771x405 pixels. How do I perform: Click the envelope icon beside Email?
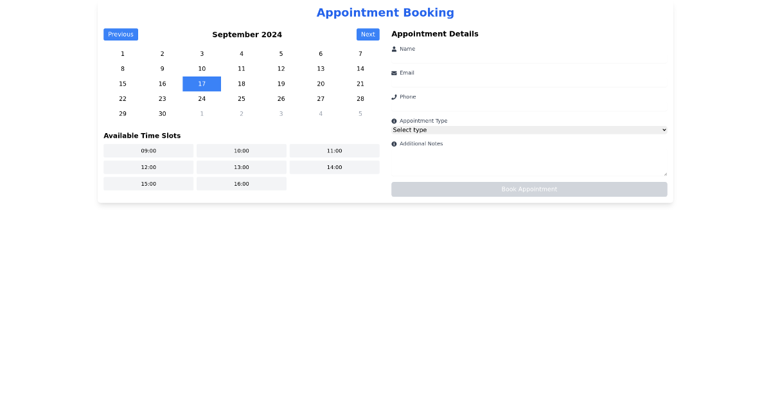[394, 73]
